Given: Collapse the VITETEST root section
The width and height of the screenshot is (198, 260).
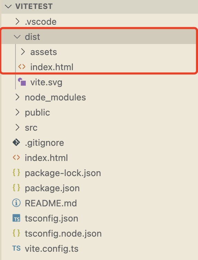Looking at the screenshot, I should click(x=8, y=7).
